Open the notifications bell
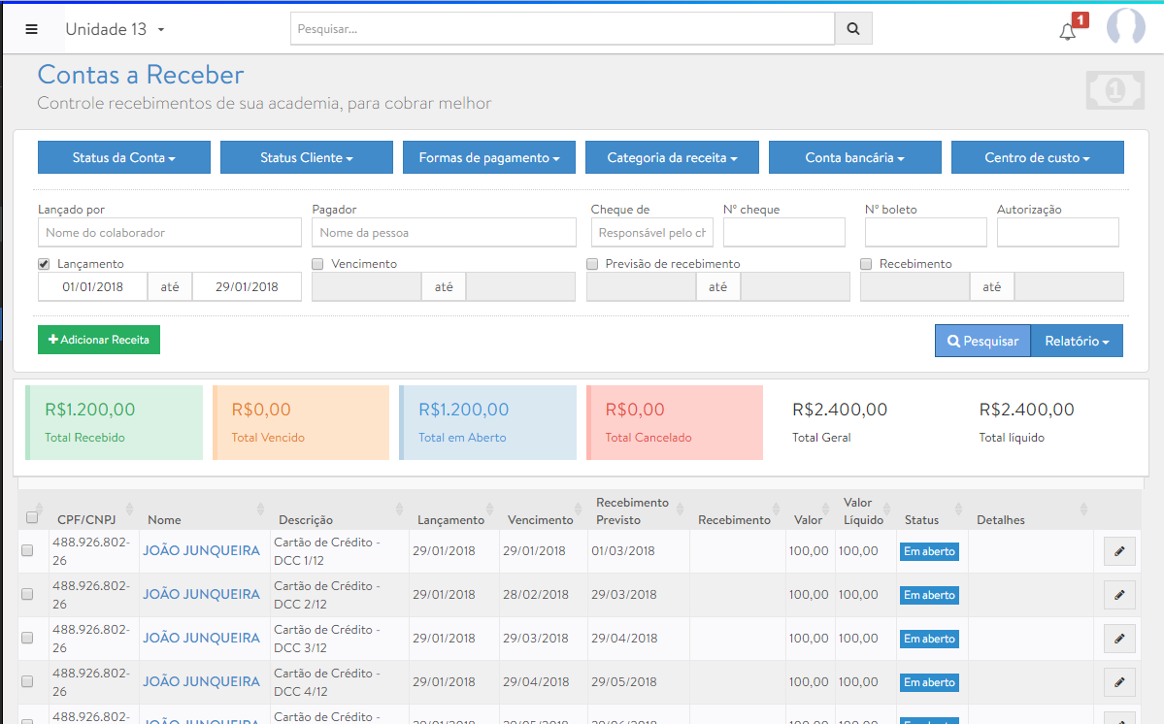Viewport: 1164px width, 724px height. point(1068,31)
